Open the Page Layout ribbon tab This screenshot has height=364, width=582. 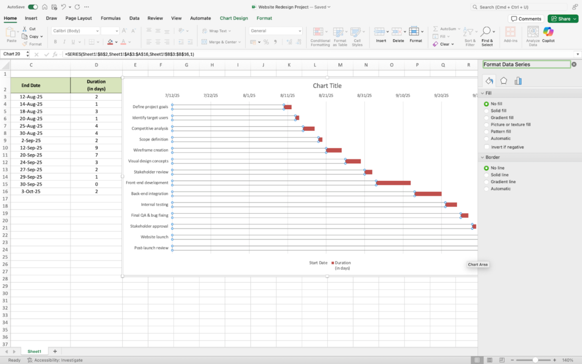[78, 18]
